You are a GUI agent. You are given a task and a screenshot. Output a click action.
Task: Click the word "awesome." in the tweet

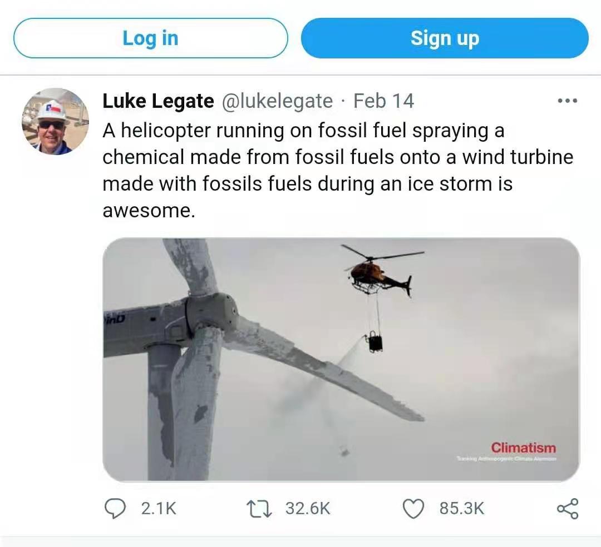(149, 211)
